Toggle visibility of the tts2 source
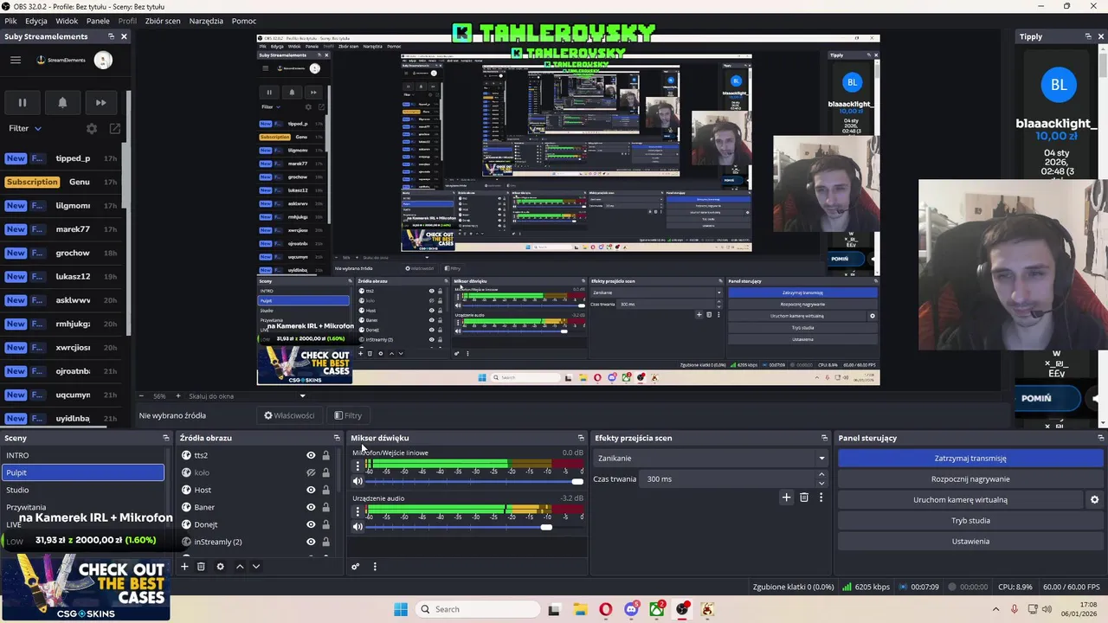The width and height of the screenshot is (1108, 623). (311, 455)
